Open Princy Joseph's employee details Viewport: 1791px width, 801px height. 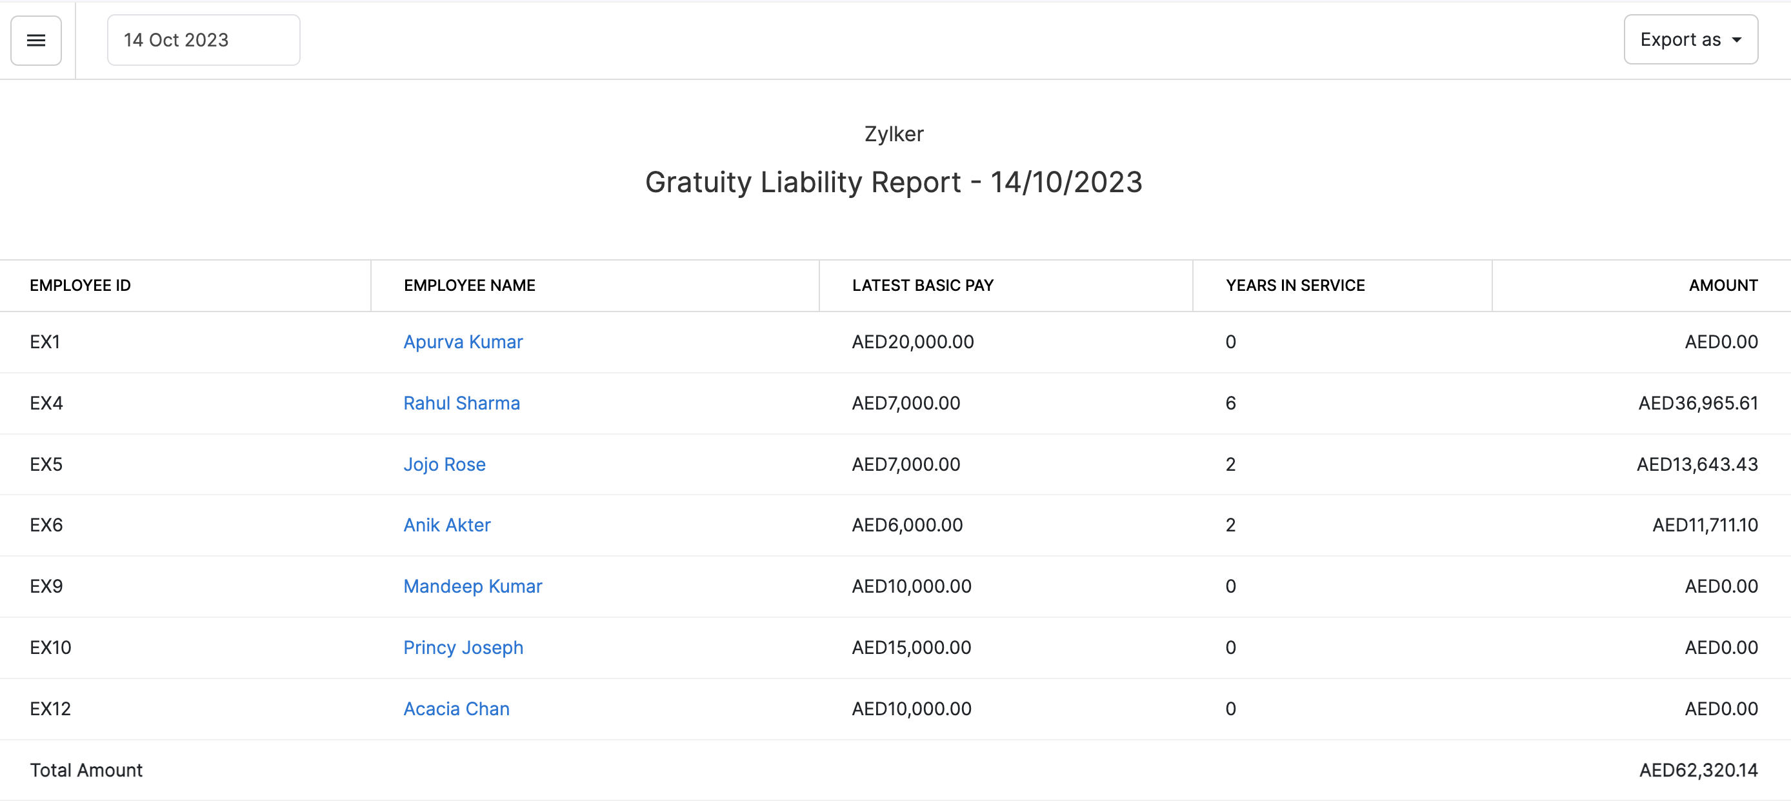(x=463, y=647)
